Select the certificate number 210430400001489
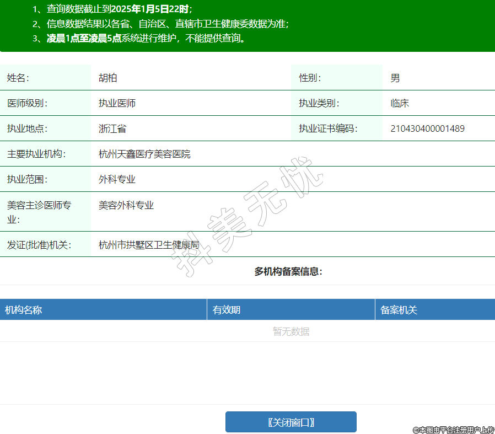Viewport: 495px width, 434px height. pos(427,129)
